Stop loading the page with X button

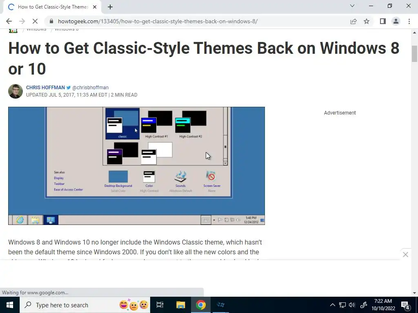tap(35, 21)
